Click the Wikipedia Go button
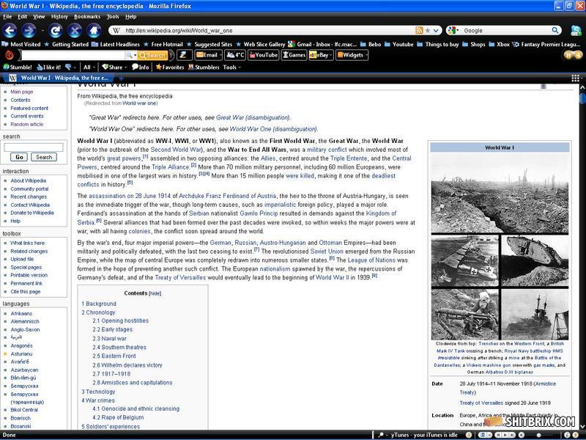Image resolution: width=586 pixels, height=440 pixels. click(19, 157)
